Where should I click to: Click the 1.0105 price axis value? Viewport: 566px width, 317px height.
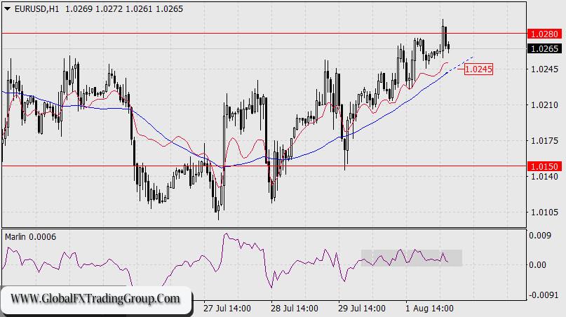coord(544,212)
